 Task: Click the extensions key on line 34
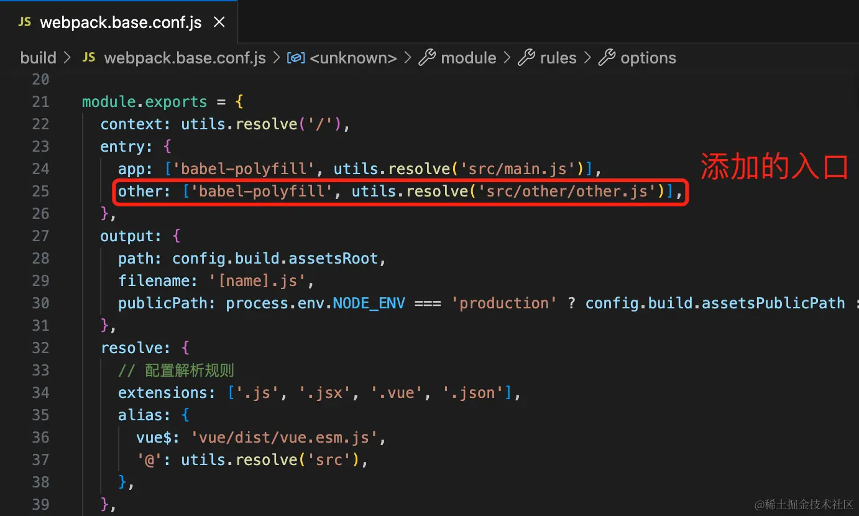click(163, 393)
